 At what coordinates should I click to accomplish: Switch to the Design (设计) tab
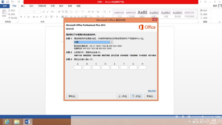pos(31,6)
